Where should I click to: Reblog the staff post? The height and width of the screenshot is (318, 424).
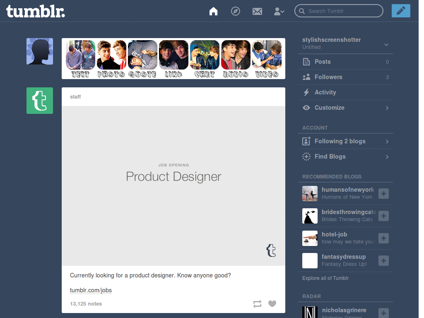tap(257, 304)
